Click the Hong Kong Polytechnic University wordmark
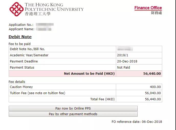176x130 pixels. tap(54, 7)
